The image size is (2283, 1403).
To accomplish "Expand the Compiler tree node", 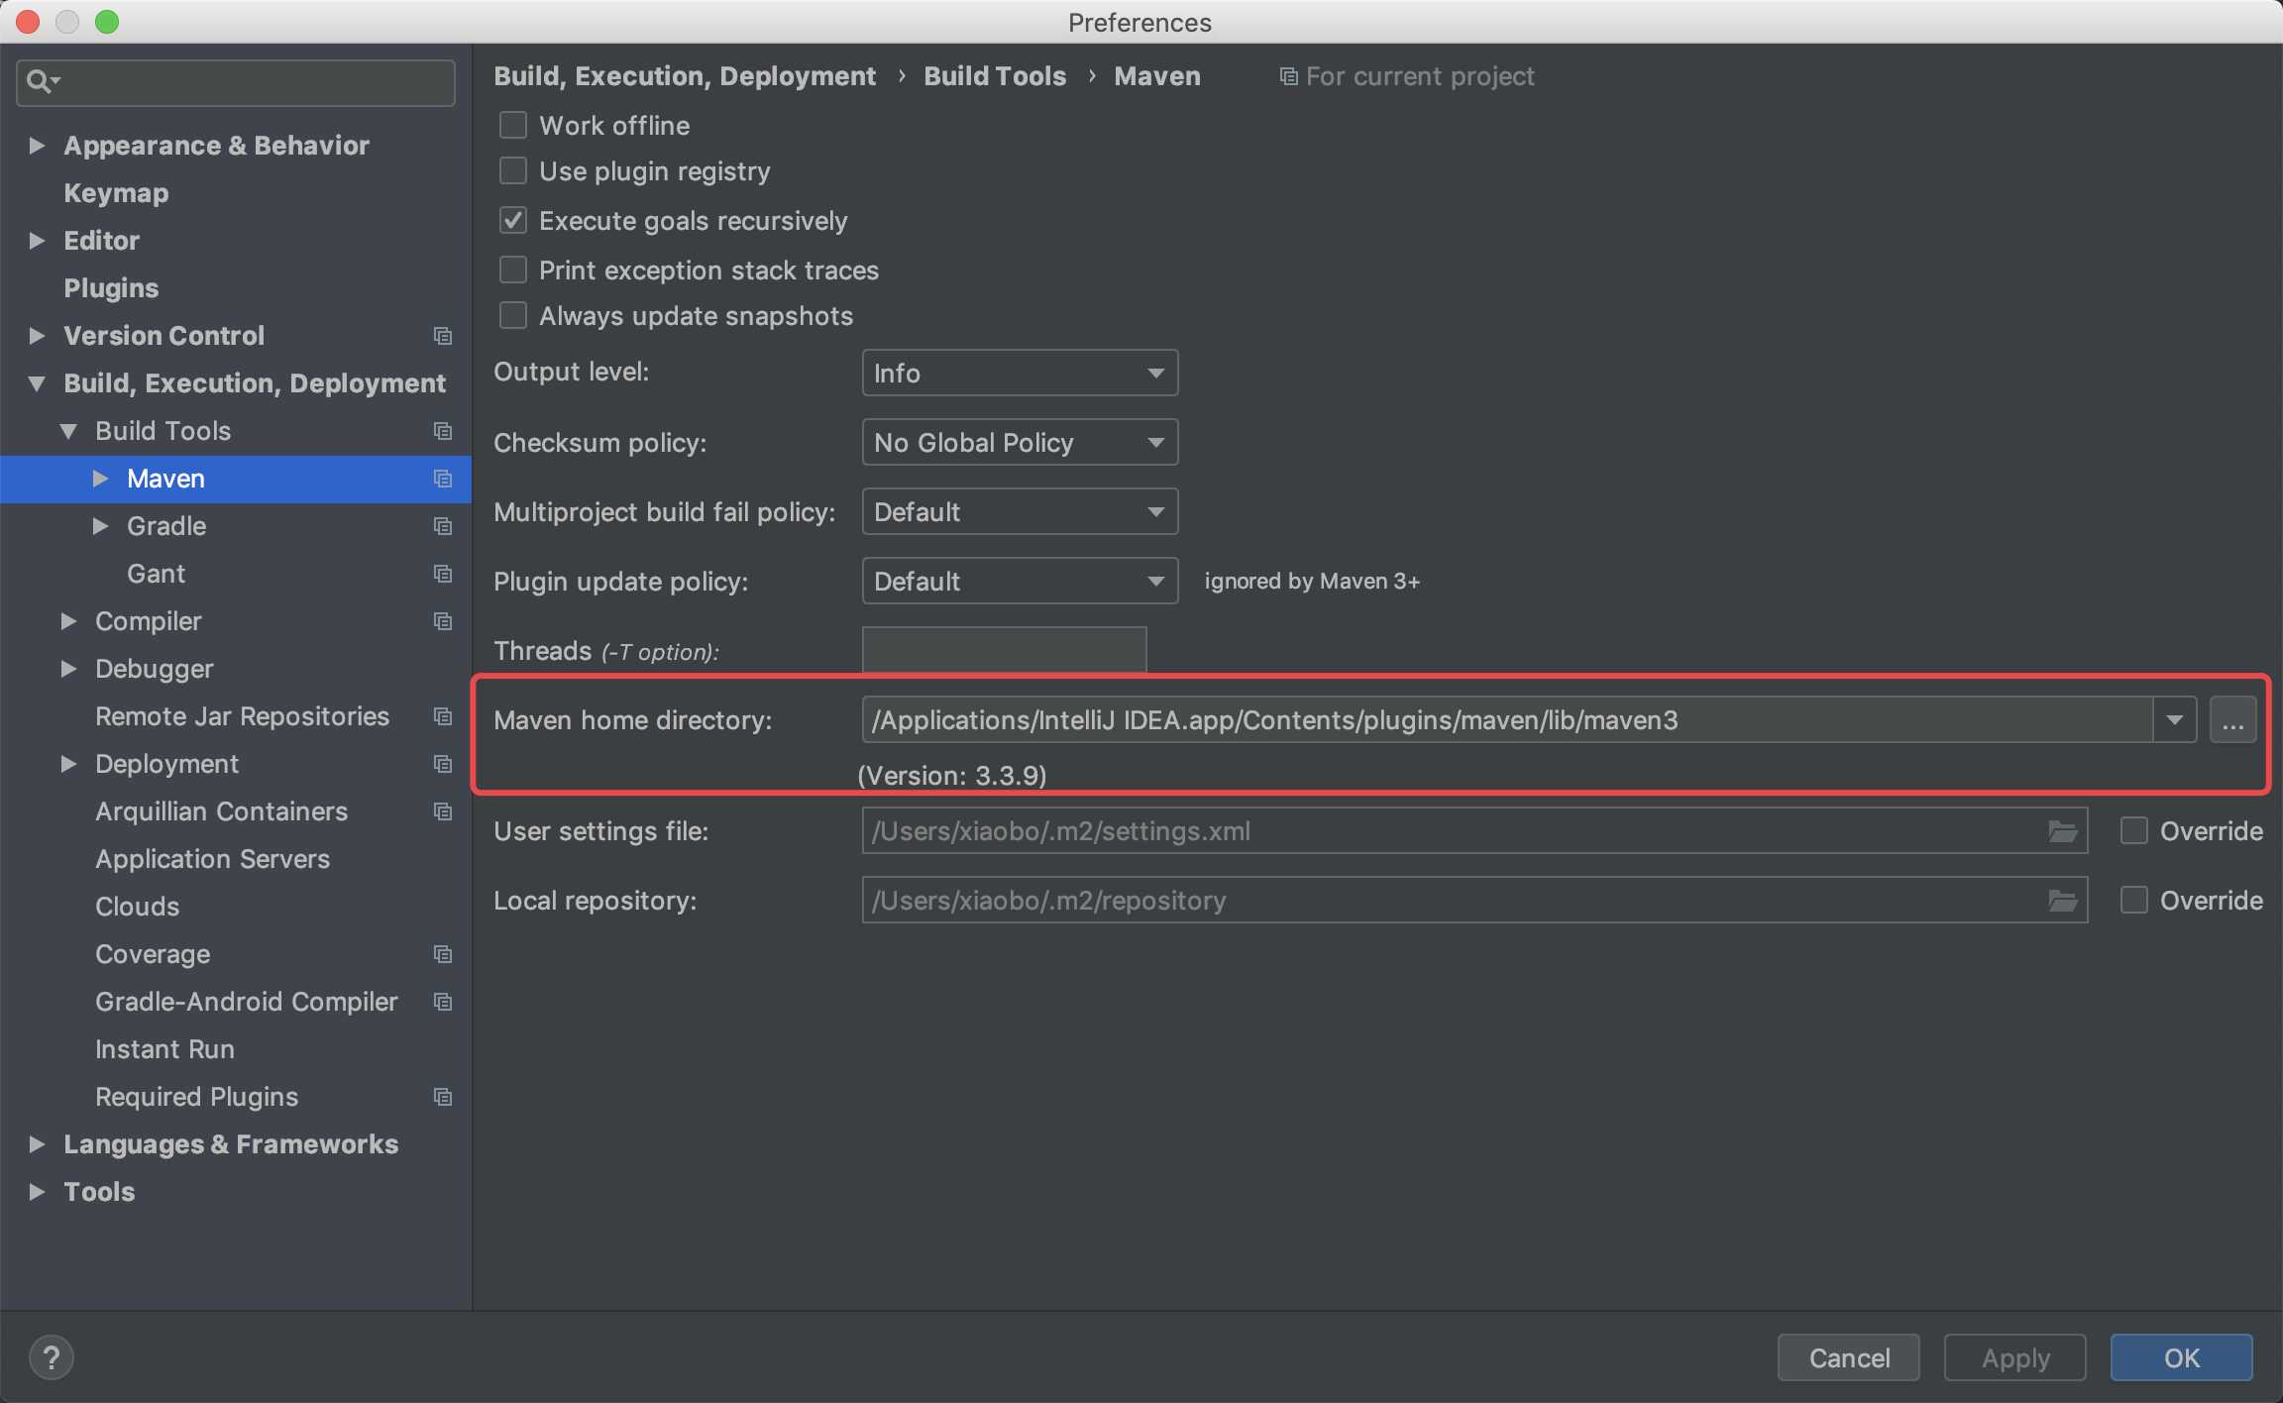I will tap(68, 621).
